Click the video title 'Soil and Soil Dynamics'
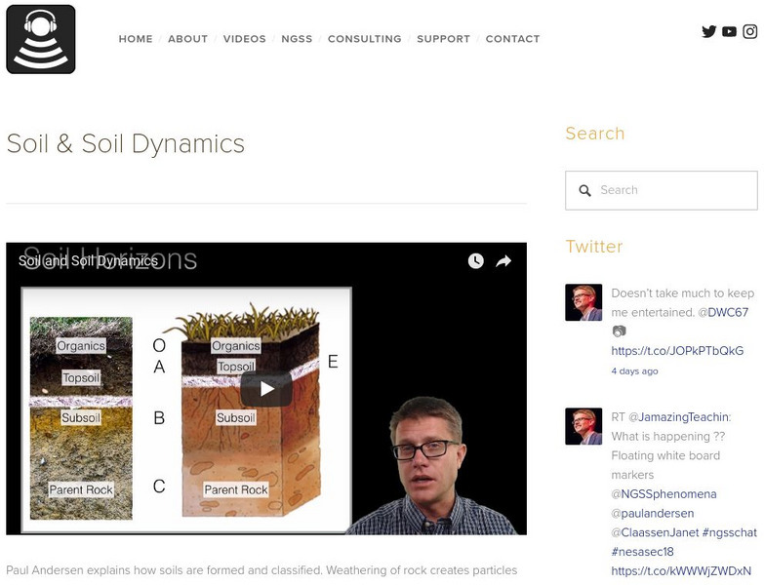764x585 pixels. [x=88, y=261]
